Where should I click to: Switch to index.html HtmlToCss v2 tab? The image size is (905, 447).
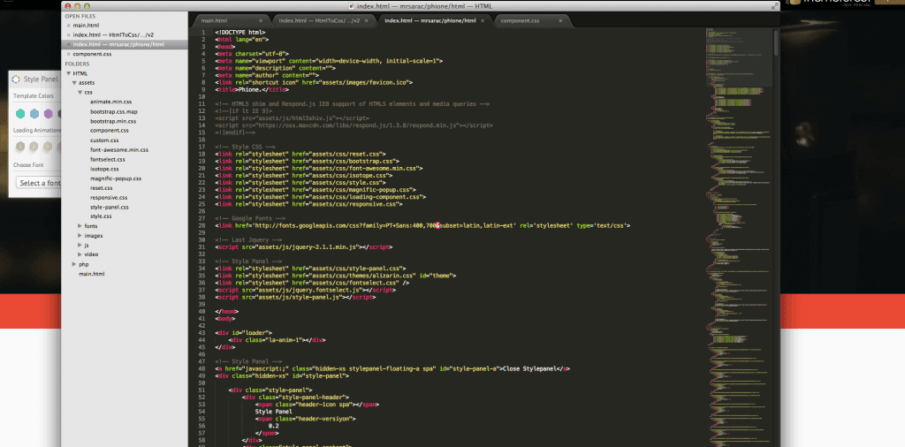click(323, 21)
